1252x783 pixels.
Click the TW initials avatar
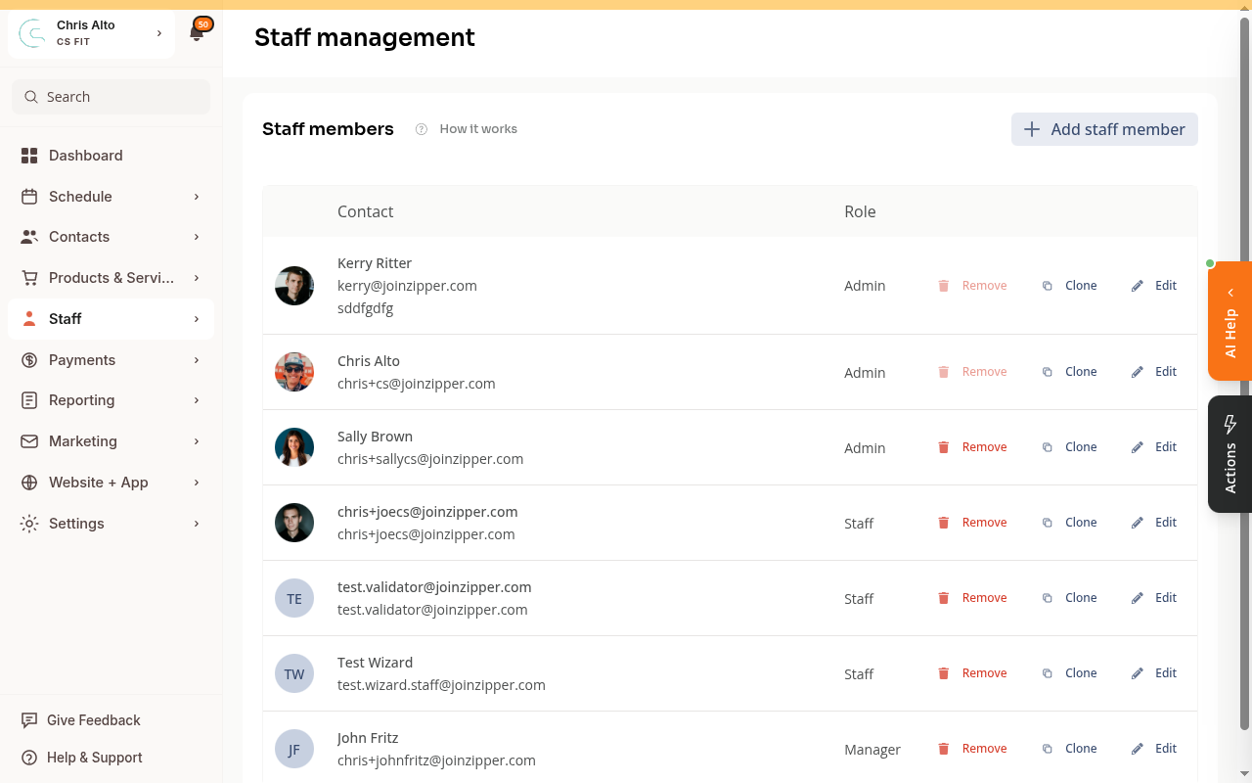point(294,673)
